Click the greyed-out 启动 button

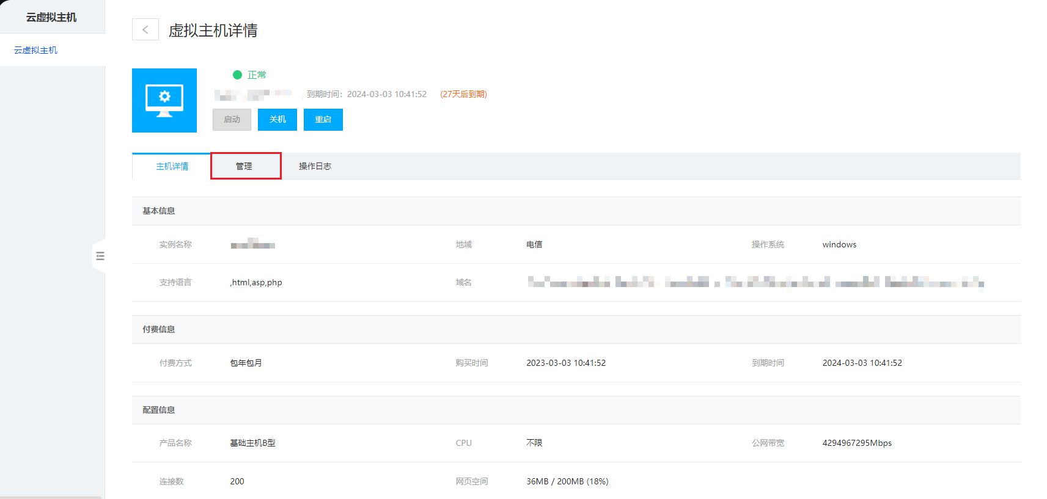point(232,120)
